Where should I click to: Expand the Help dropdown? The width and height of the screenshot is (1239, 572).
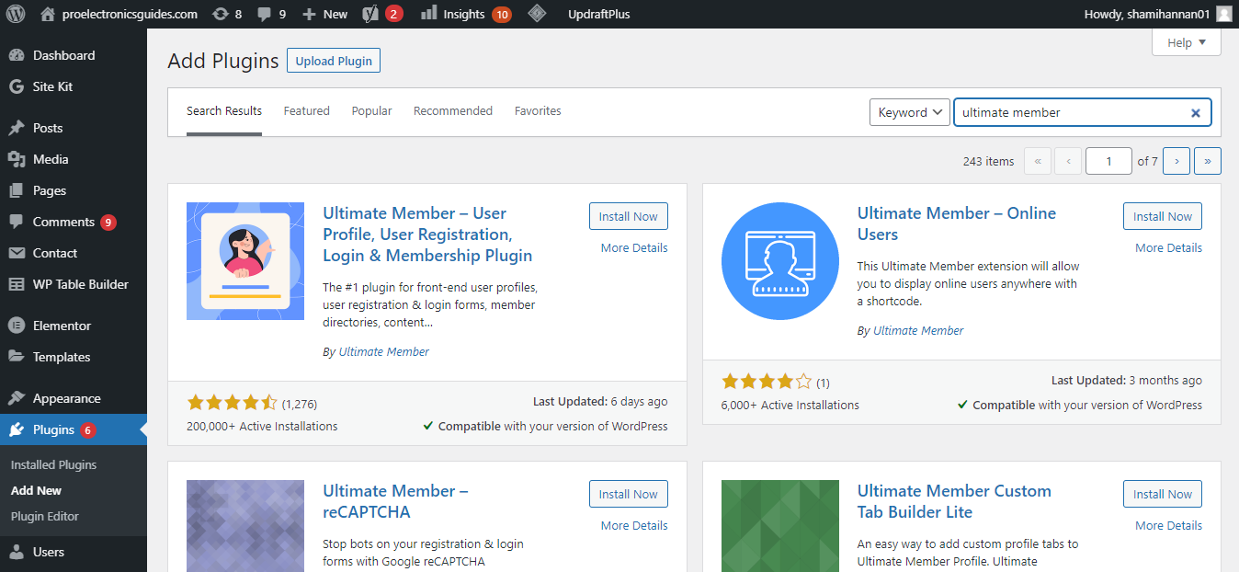[x=1186, y=42]
